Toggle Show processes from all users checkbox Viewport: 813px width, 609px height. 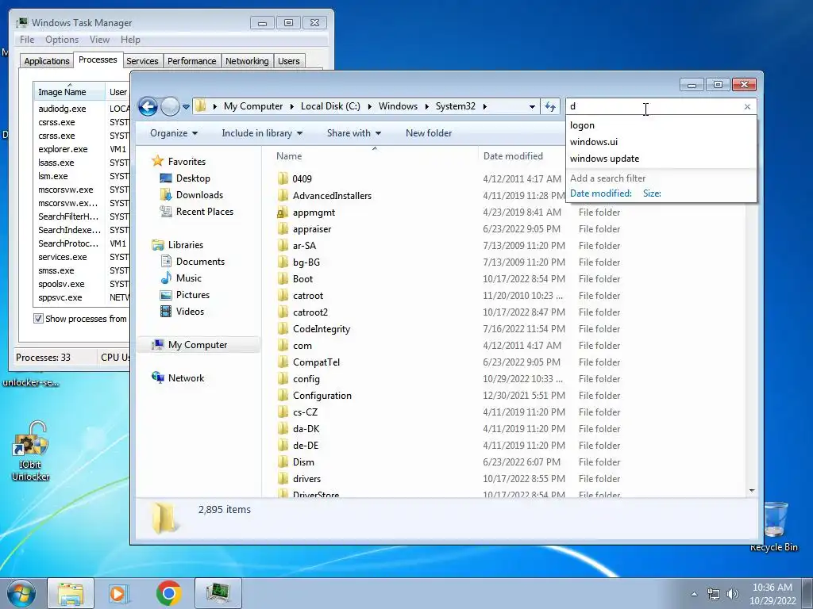38,319
